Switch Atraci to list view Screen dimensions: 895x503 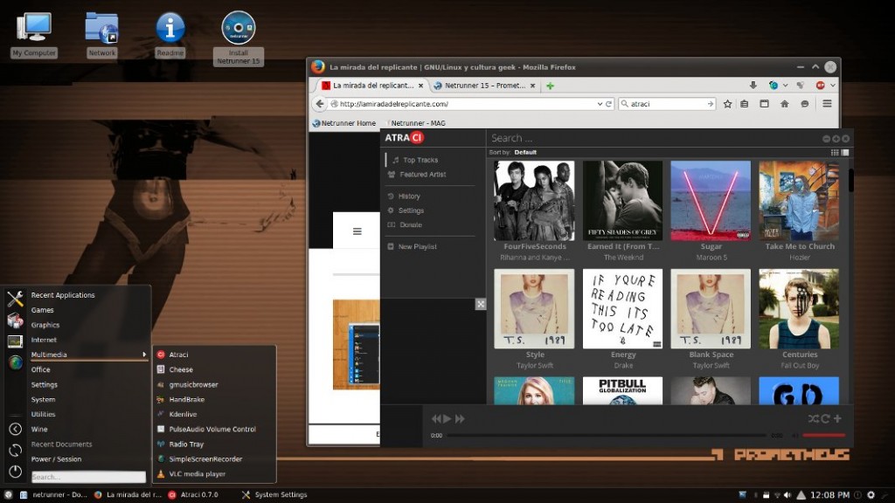point(845,152)
